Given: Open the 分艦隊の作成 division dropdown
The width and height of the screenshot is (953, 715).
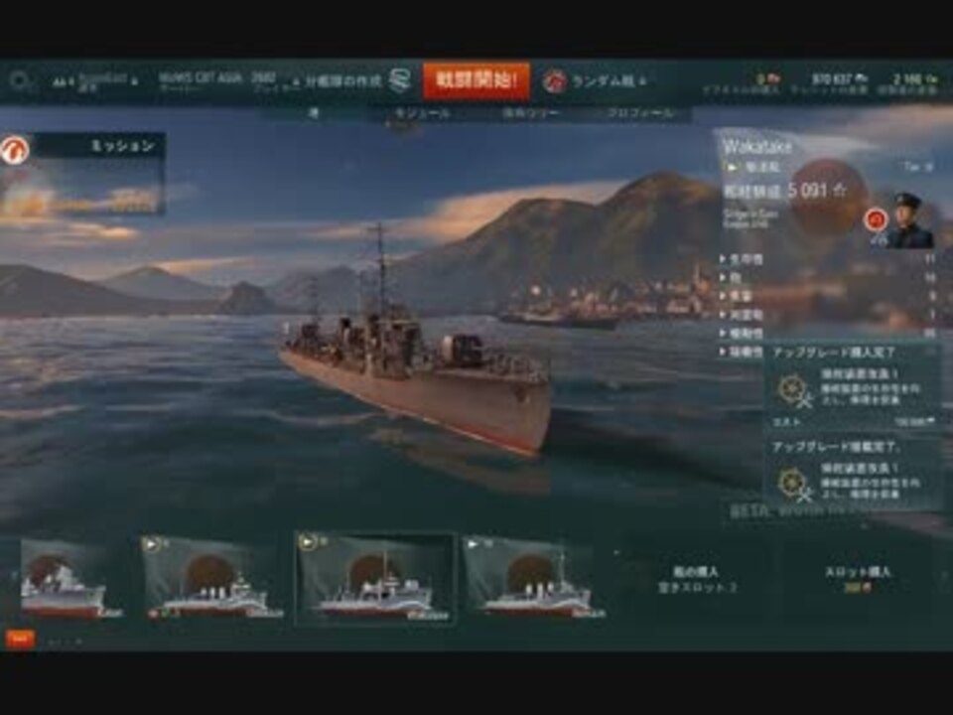Looking at the screenshot, I should tap(338, 80).
